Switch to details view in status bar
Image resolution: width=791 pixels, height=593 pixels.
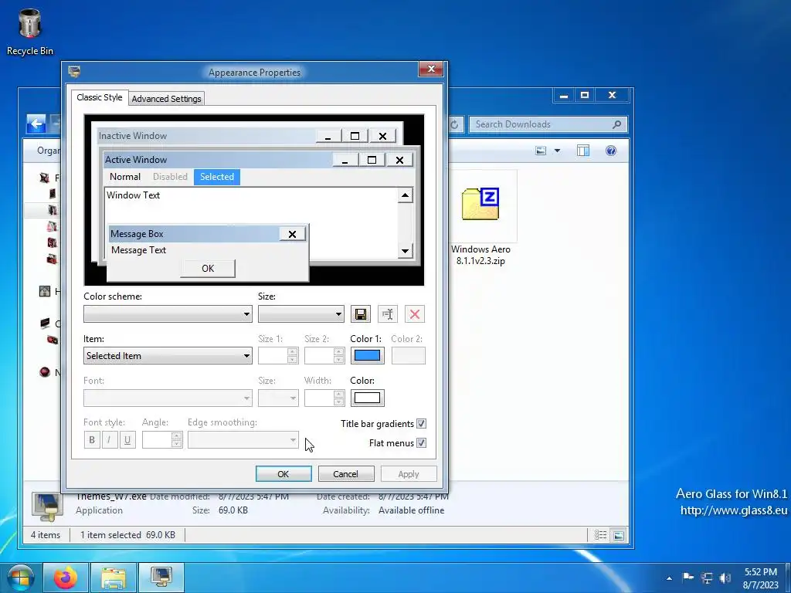(600, 535)
